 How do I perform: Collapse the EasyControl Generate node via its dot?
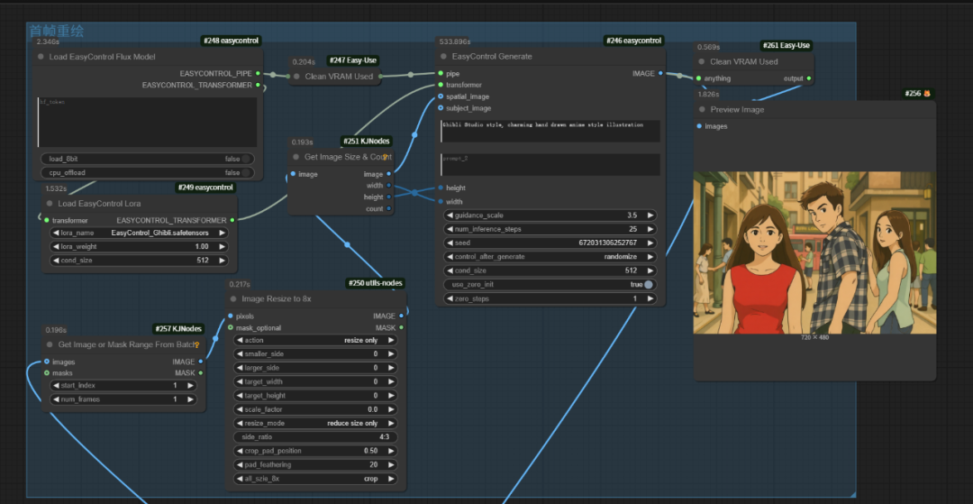tap(443, 57)
